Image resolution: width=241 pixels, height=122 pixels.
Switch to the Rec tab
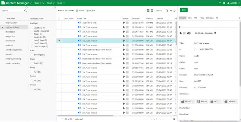190,18
